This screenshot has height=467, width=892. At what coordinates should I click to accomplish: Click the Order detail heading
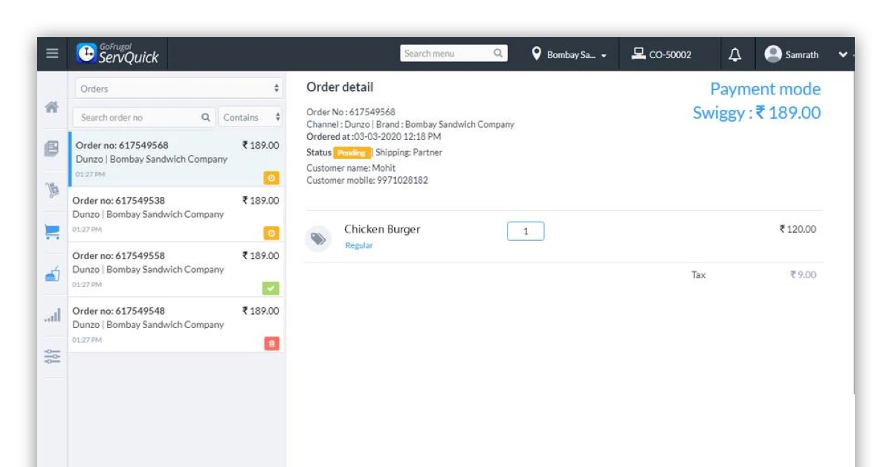pyautogui.click(x=340, y=87)
